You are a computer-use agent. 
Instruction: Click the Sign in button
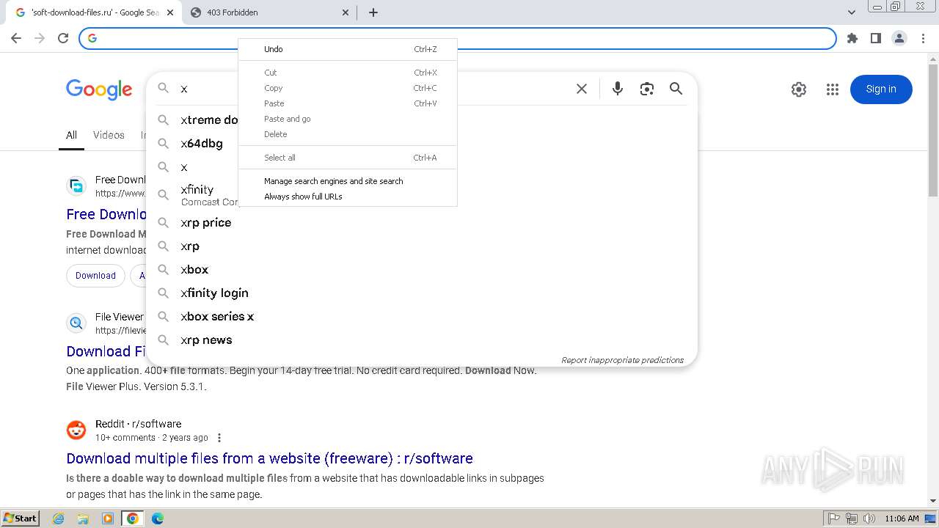point(881,89)
